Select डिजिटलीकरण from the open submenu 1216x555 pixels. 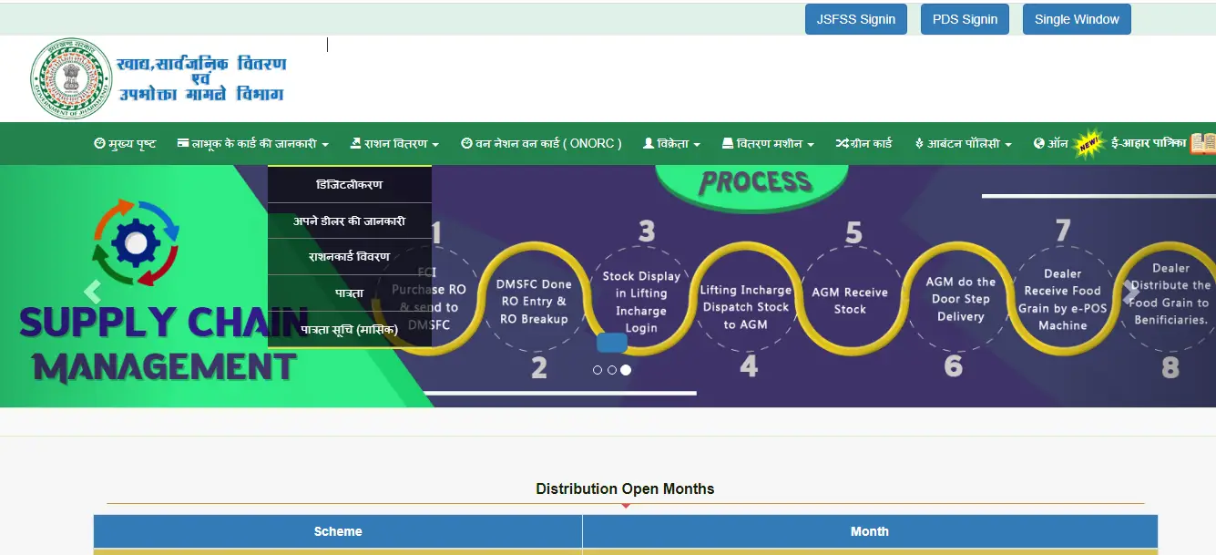(350, 185)
